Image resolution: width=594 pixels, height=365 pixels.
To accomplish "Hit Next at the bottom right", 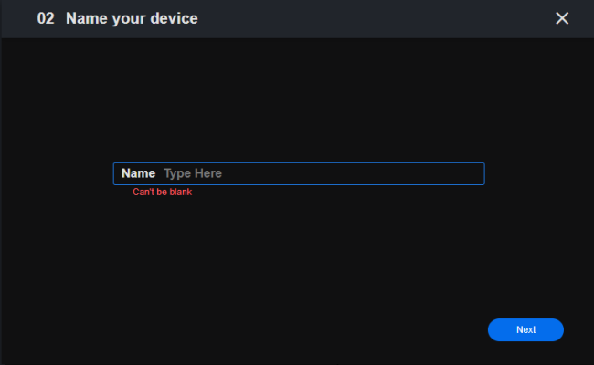I will coord(525,329).
